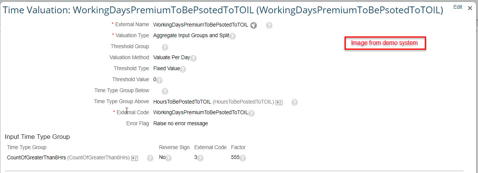The width and height of the screenshot is (478, 173).
Task: Close the Time Valuation dialog
Action: point(470,8)
